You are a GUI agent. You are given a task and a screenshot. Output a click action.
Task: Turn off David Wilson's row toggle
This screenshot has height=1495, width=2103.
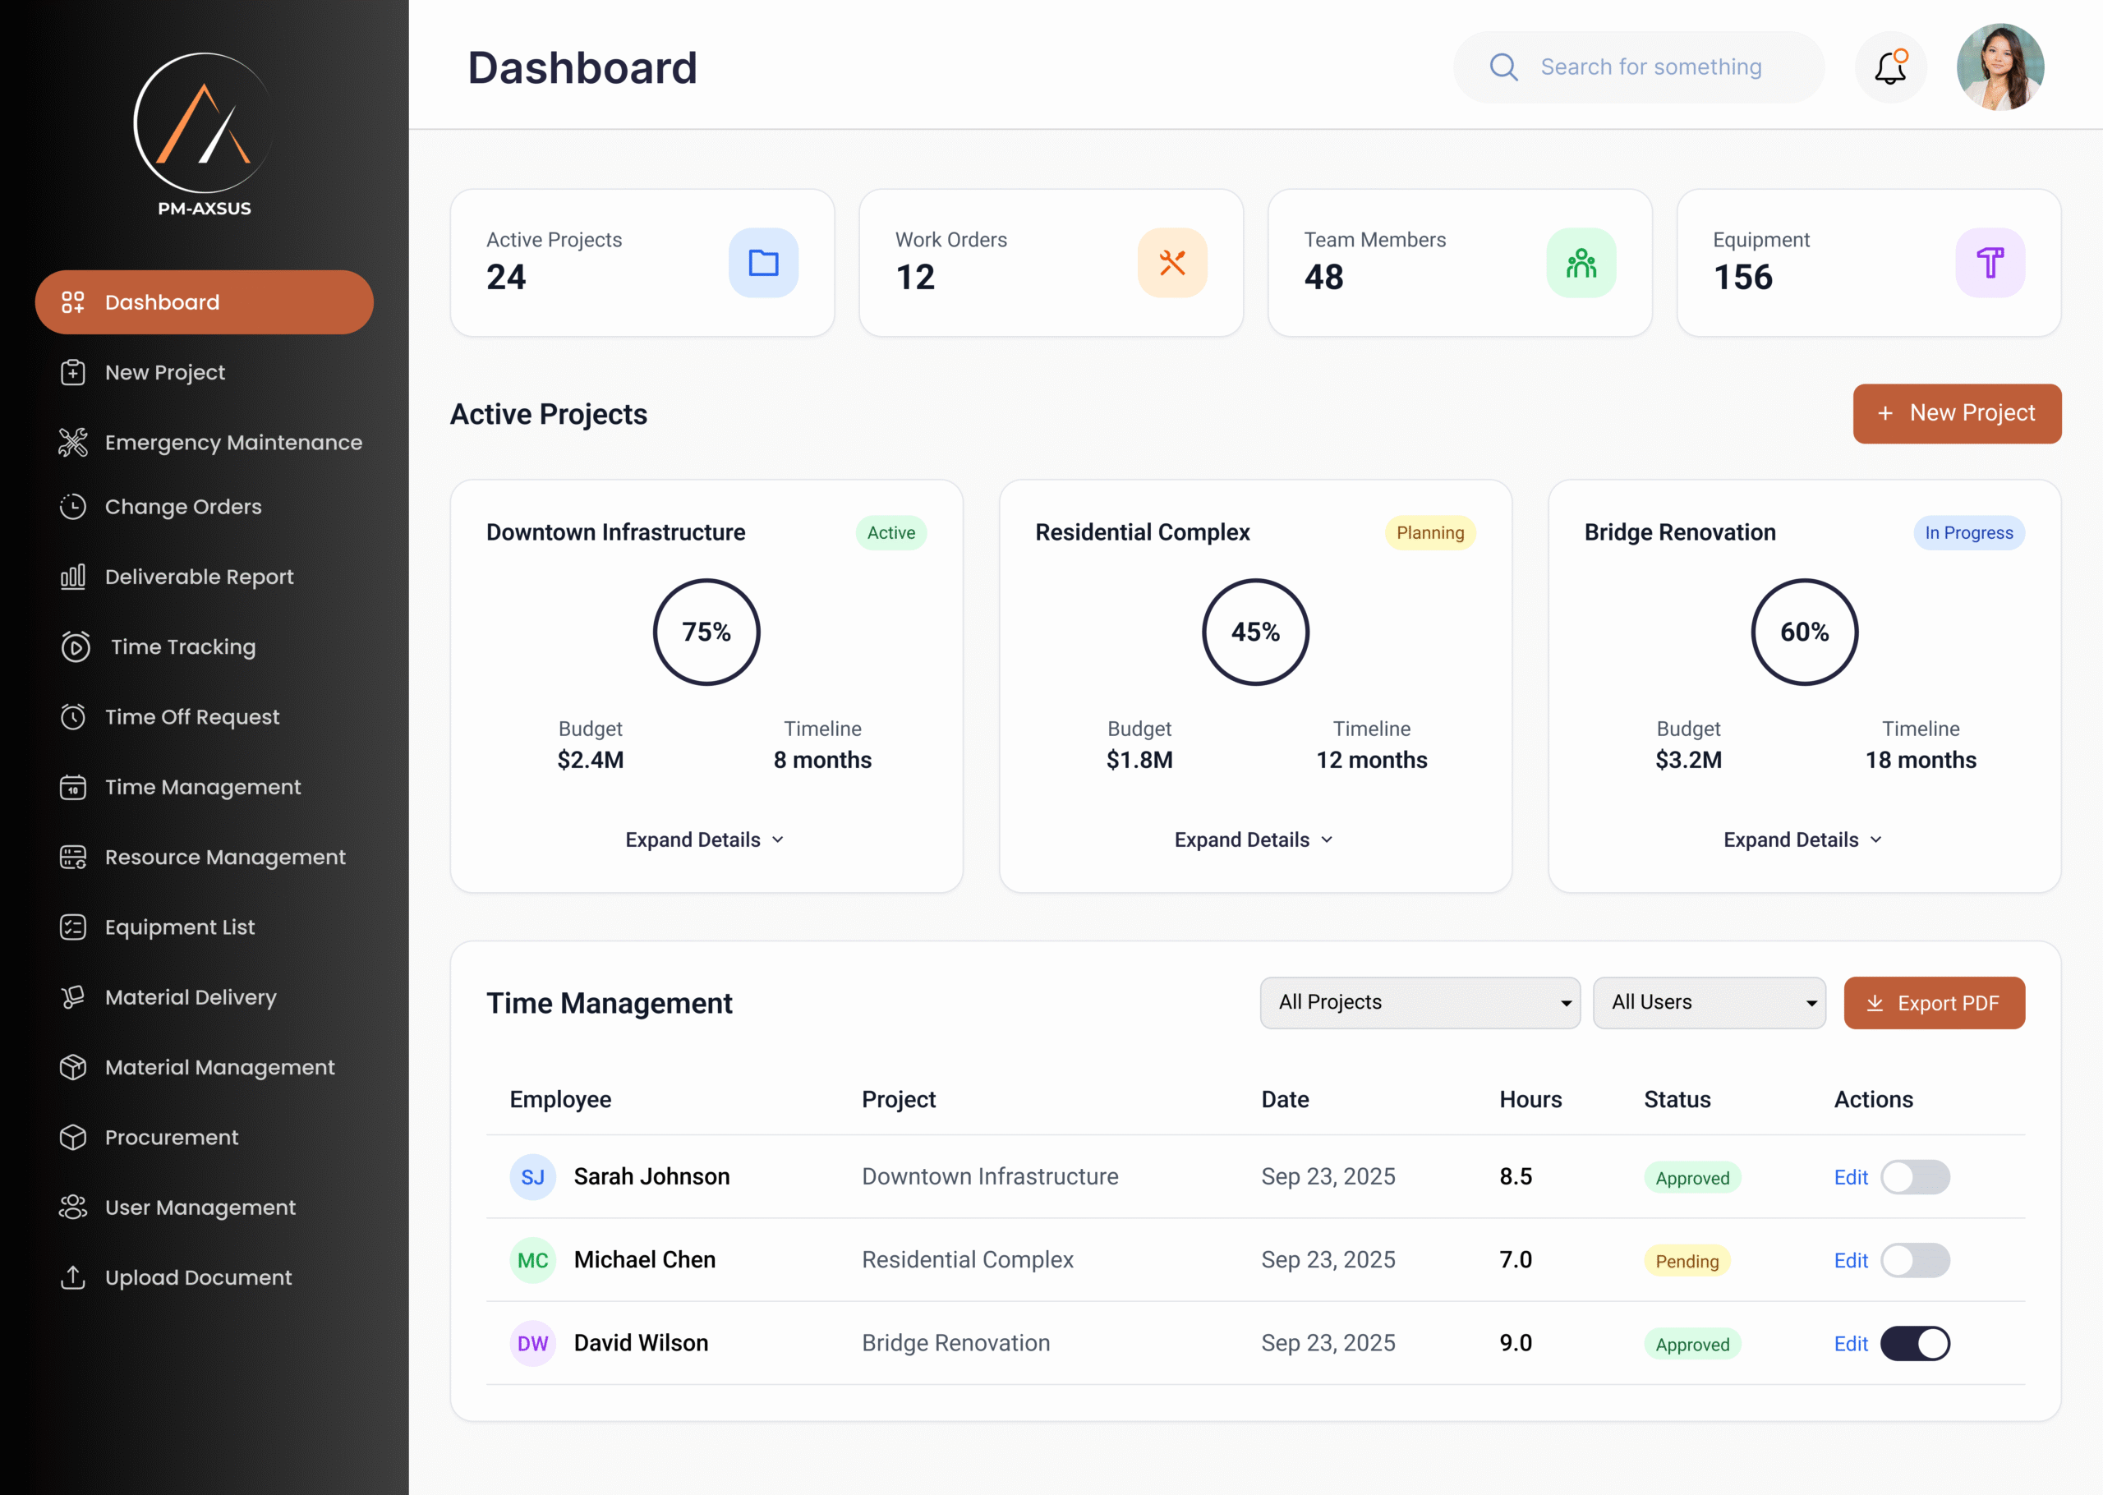1914,1343
